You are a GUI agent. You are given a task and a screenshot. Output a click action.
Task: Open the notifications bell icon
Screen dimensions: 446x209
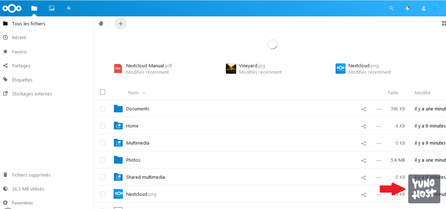(x=408, y=9)
